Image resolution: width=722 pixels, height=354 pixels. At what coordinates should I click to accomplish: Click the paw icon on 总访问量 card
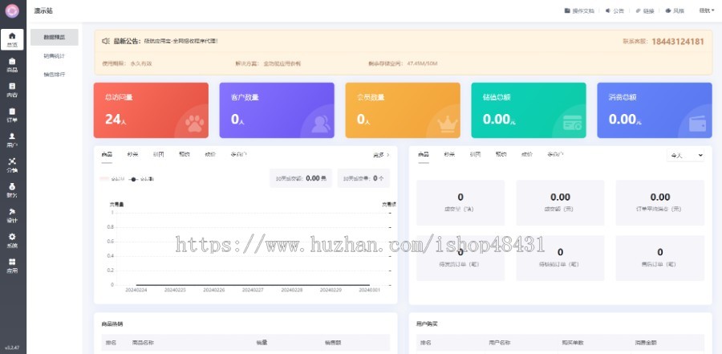[194, 124]
